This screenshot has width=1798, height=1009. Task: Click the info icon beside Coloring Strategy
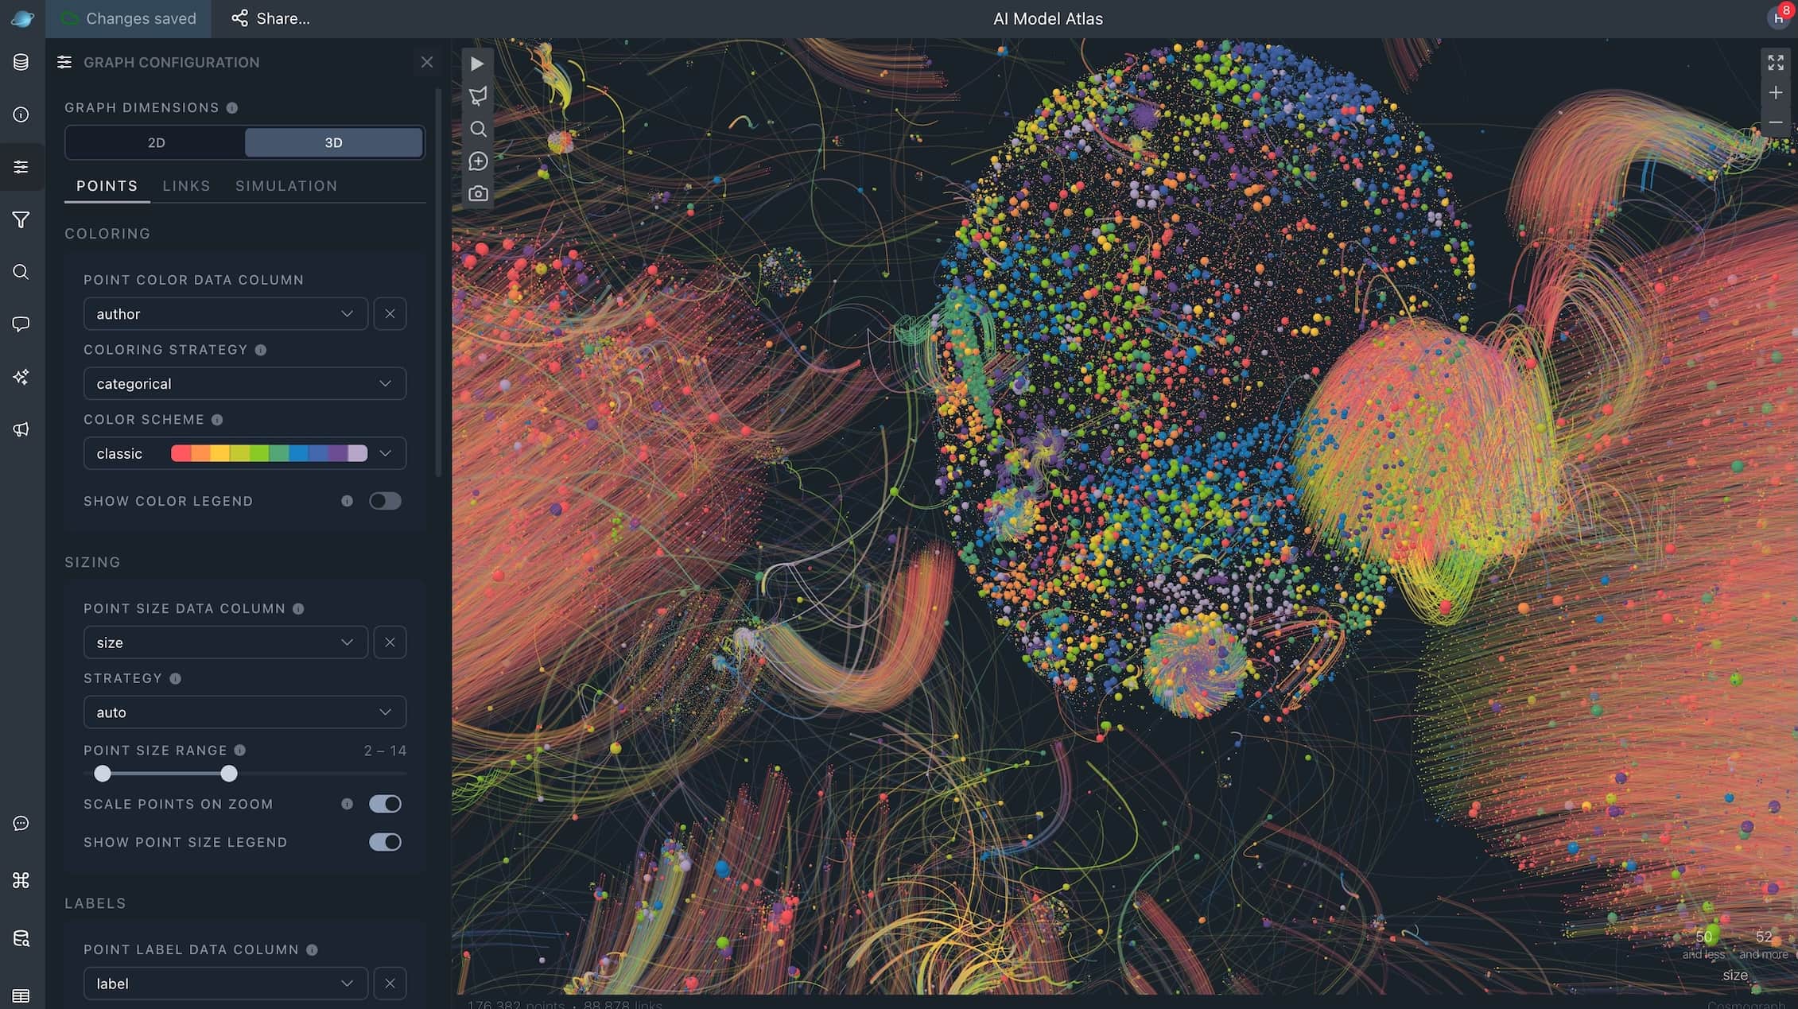[x=261, y=350]
